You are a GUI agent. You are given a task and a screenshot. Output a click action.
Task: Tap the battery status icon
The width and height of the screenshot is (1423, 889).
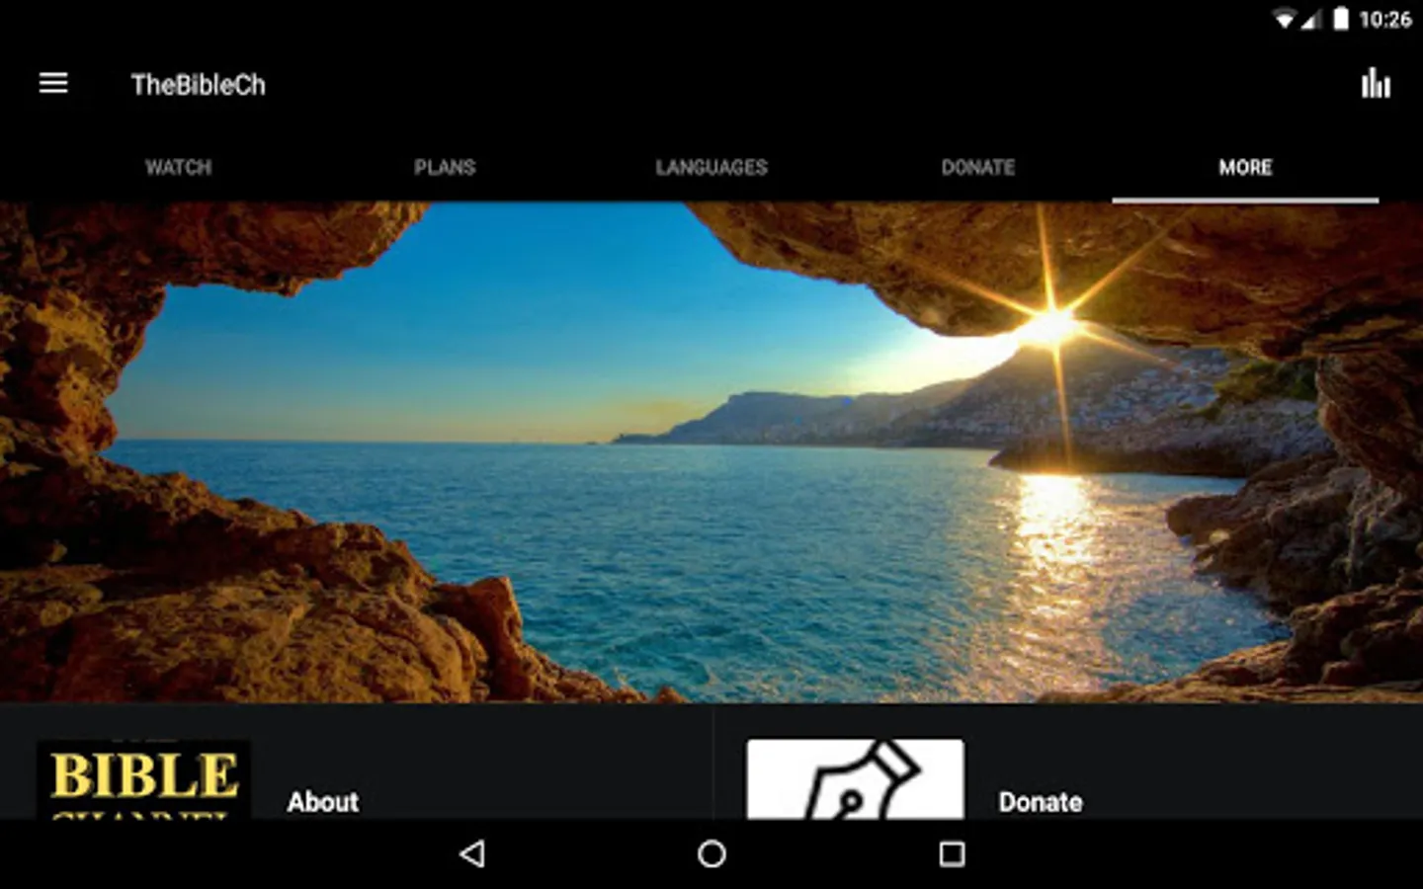(x=1340, y=19)
